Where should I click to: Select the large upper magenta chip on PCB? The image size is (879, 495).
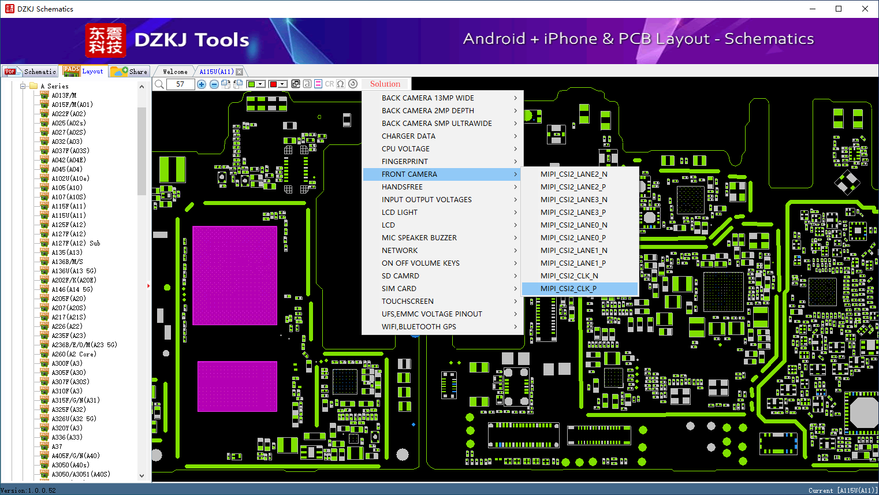[234, 276]
